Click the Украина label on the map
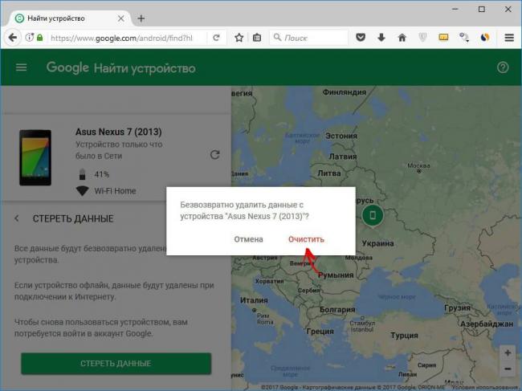This screenshot has width=522, height=391. coord(377,243)
